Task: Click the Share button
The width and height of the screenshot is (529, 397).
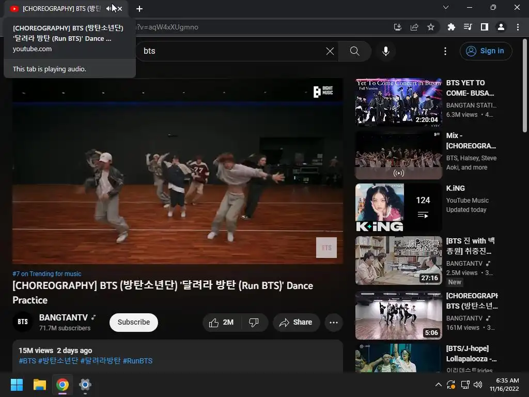Action: point(296,323)
